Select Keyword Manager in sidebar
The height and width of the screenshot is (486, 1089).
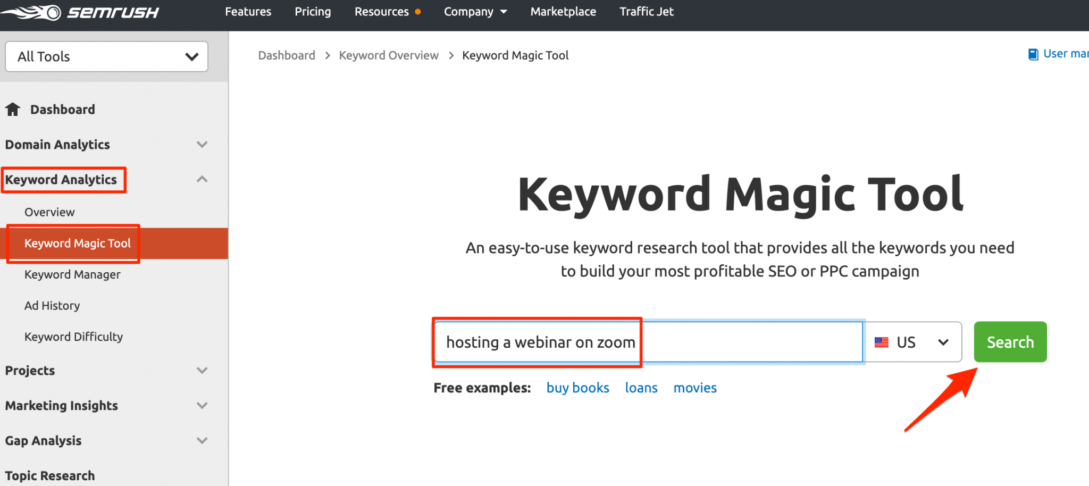pos(72,275)
